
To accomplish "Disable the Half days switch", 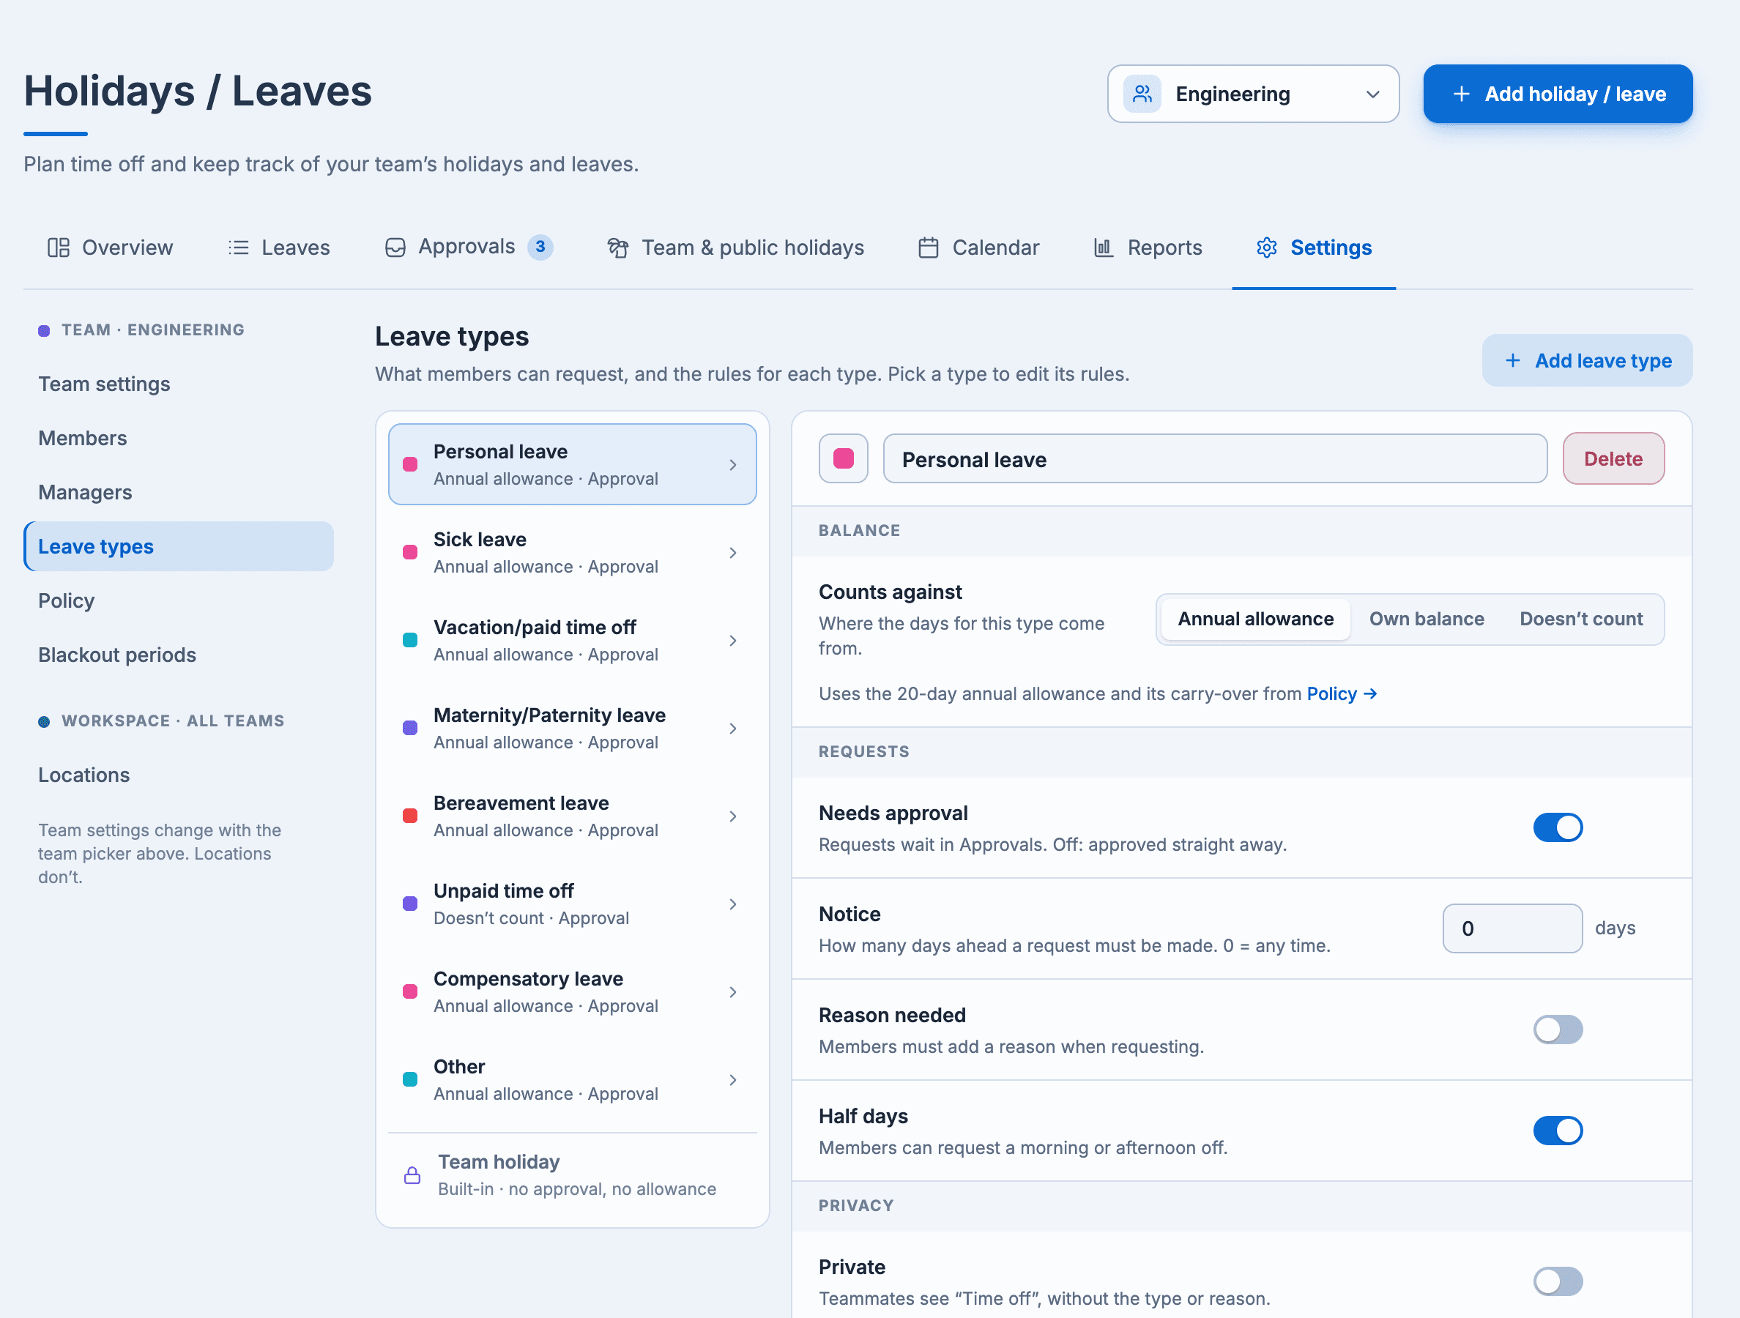I will [1558, 1130].
